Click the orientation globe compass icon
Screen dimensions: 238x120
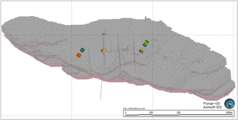(x=229, y=104)
